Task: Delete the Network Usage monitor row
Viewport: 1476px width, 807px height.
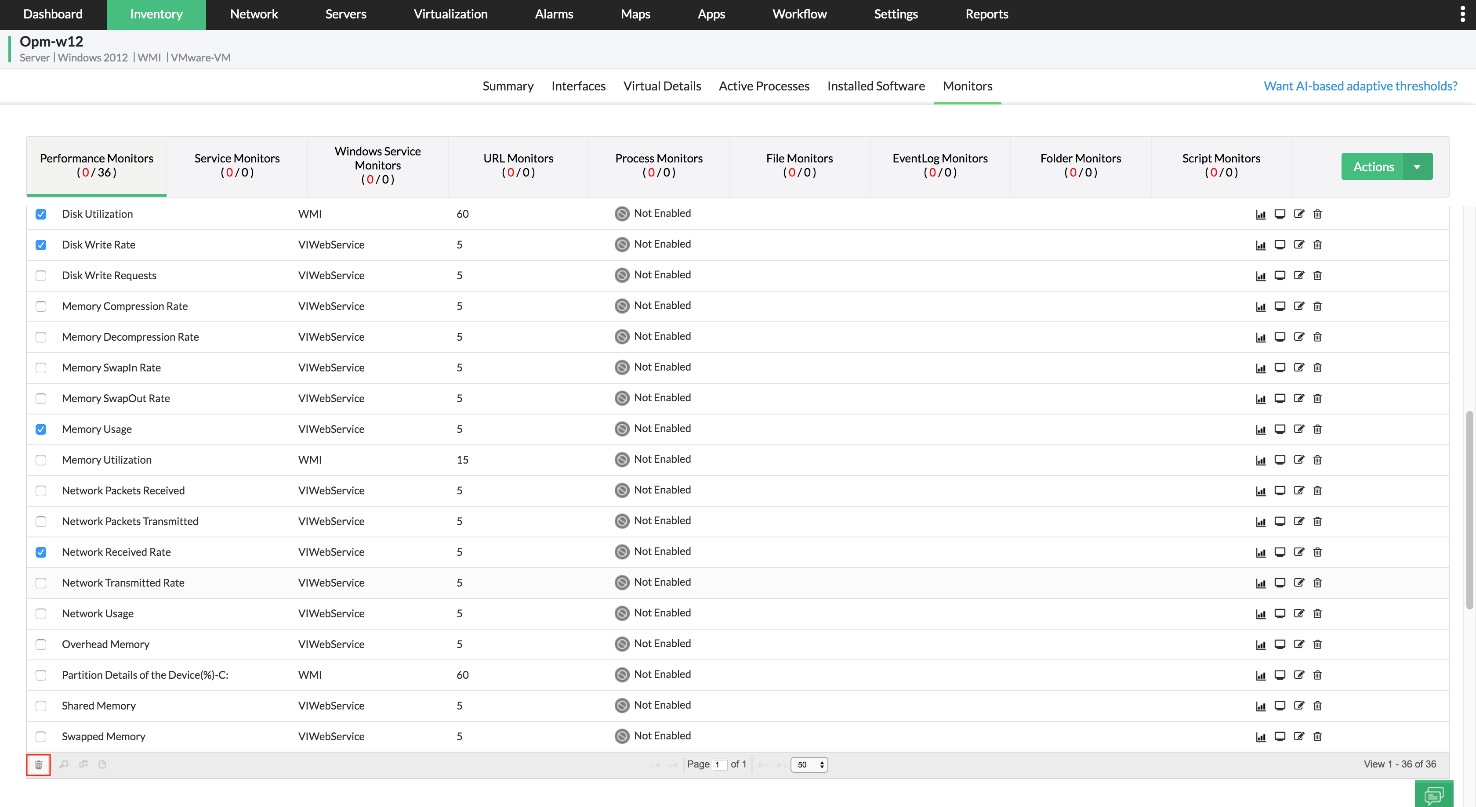Action: tap(1317, 613)
